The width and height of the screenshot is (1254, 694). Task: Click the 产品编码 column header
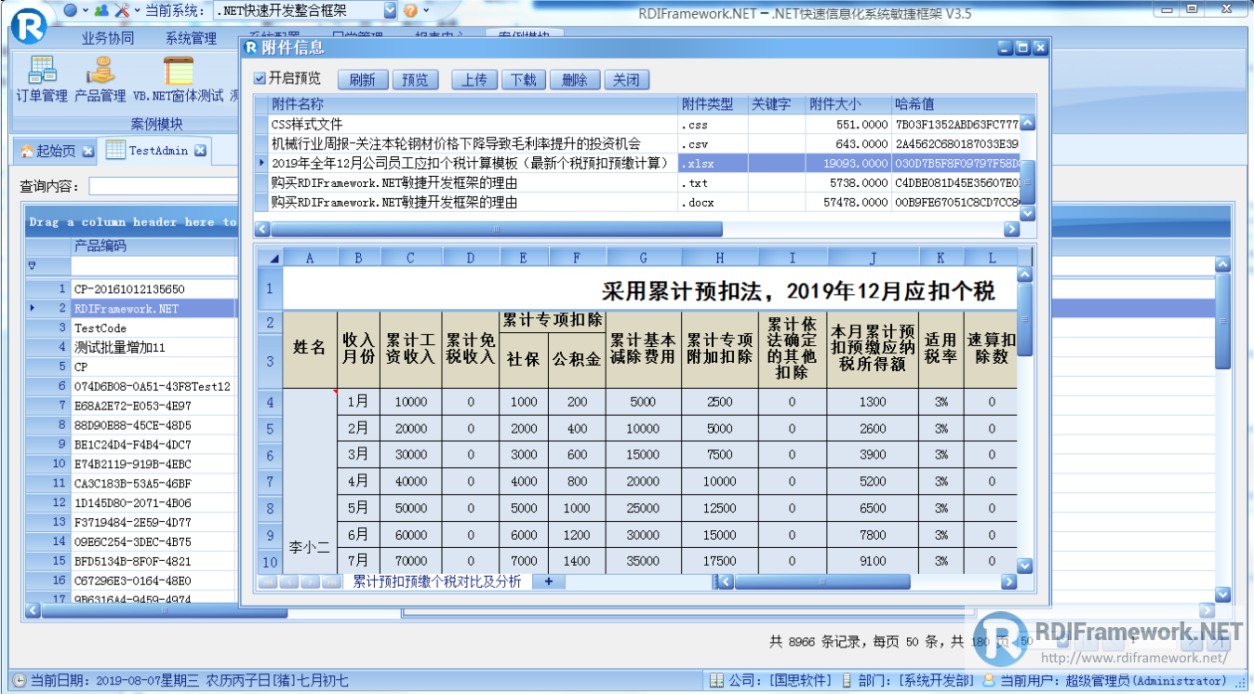[153, 247]
